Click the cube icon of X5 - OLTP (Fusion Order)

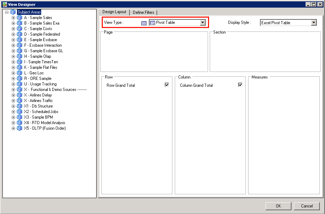19,128
